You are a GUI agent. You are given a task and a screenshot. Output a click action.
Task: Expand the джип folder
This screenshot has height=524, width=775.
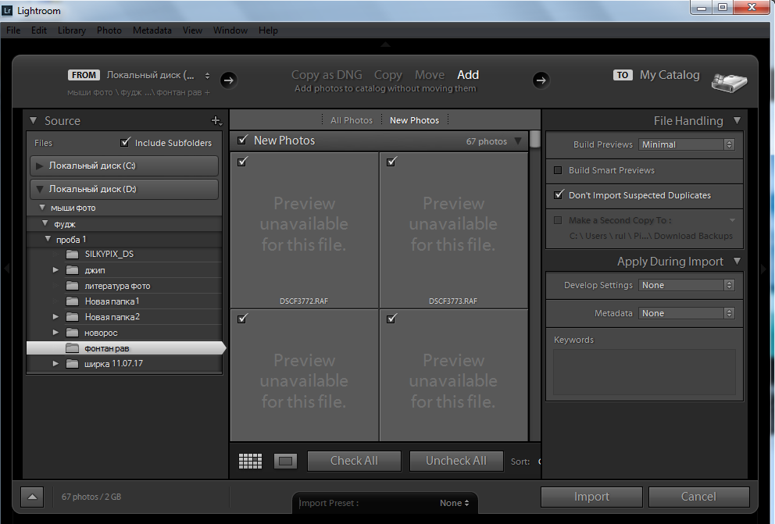tap(55, 270)
